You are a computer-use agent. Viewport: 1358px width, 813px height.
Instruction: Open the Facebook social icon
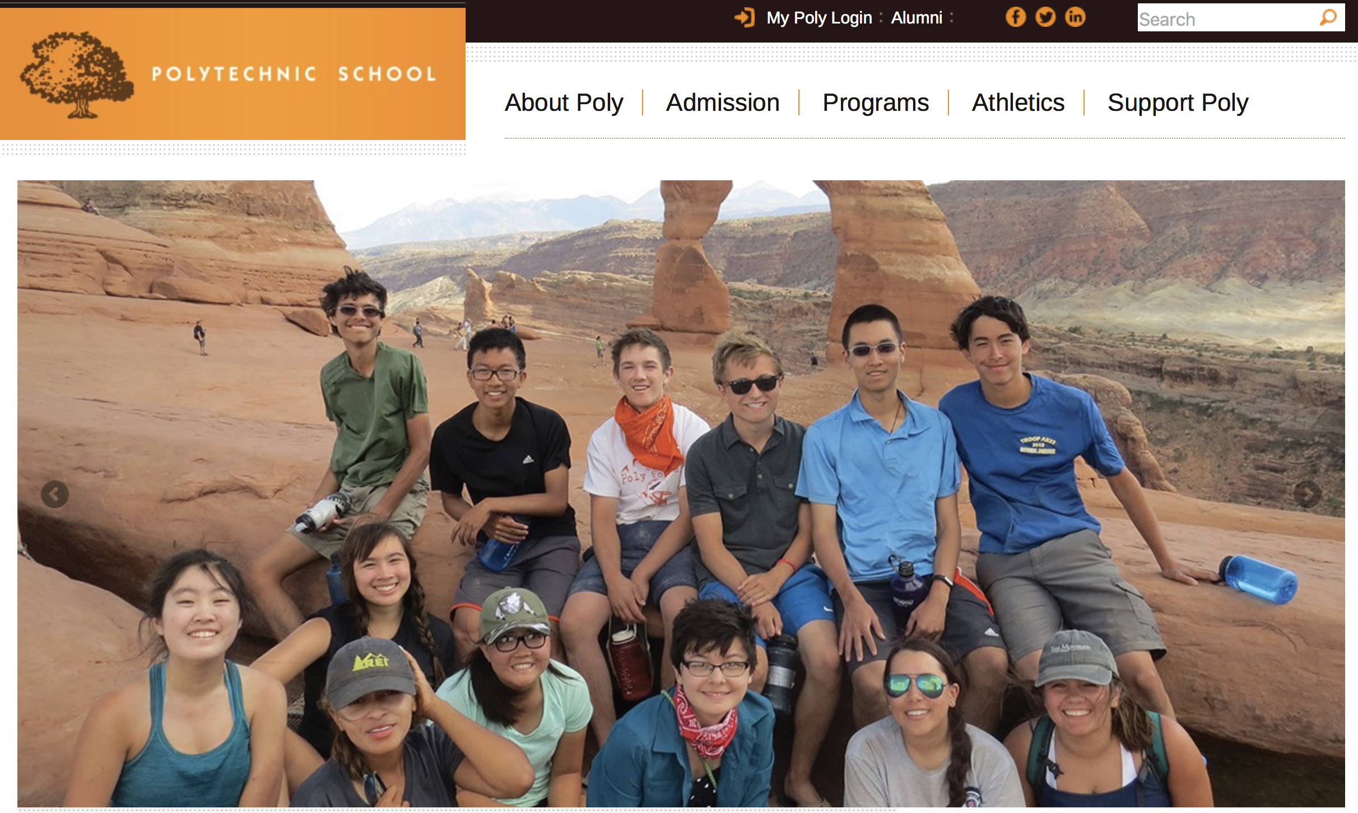point(1015,17)
